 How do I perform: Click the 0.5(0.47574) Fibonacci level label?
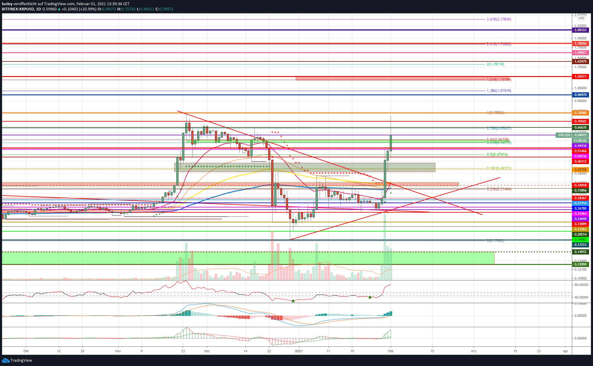[497, 155]
